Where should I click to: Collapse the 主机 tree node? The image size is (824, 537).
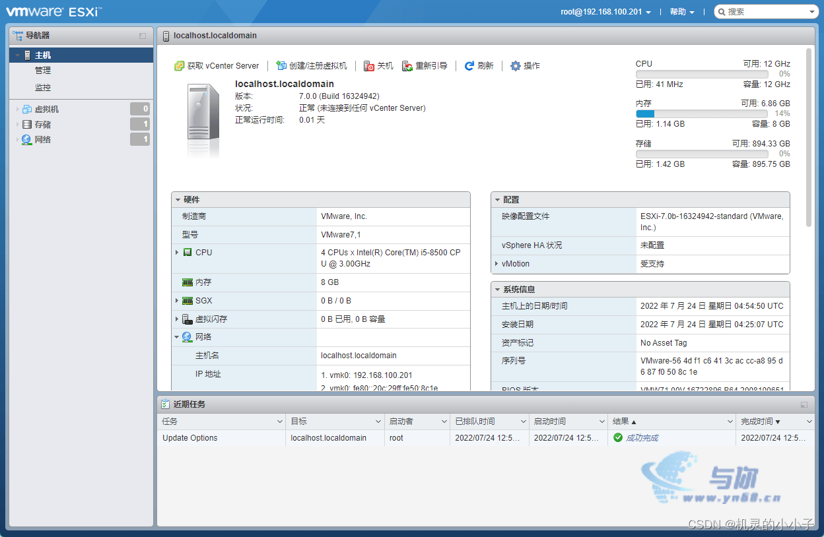pos(17,56)
